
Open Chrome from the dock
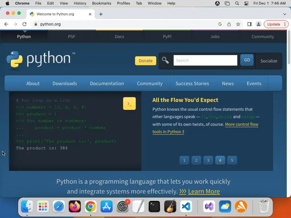coord(91,206)
